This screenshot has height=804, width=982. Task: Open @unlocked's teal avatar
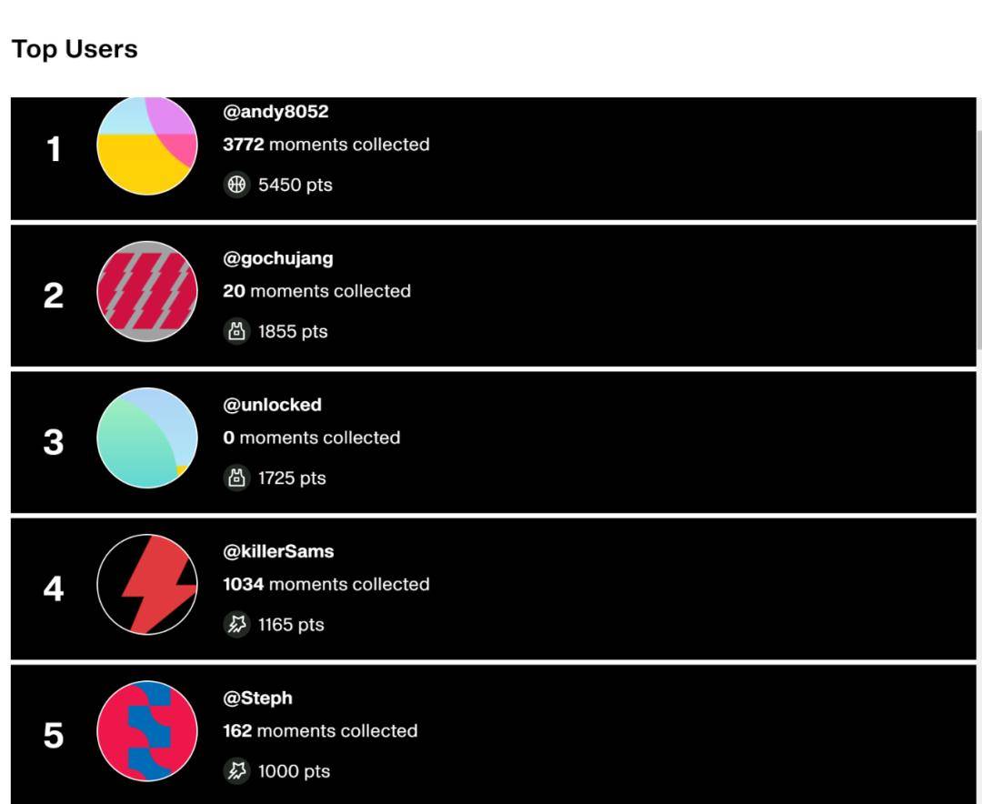(146, 438)
